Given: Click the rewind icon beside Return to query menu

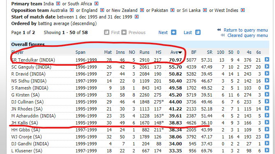Looking at the screenshot, I should tap(219, 30).
